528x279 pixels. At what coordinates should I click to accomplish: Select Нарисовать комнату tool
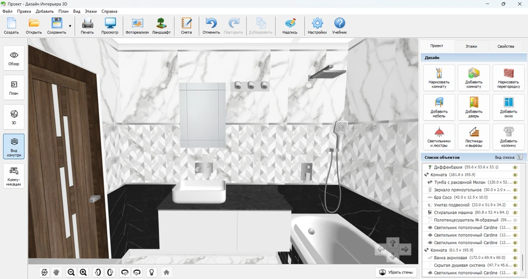439,78
